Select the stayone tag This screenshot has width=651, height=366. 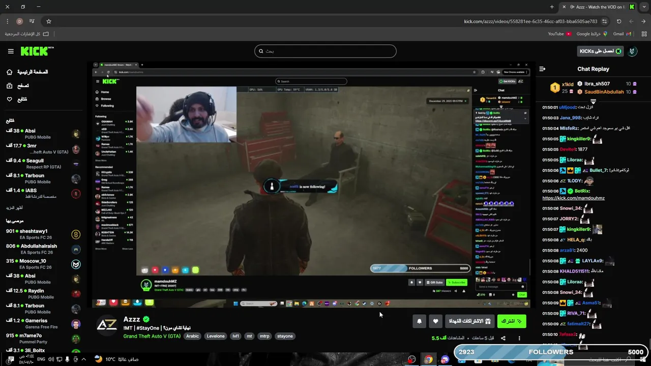(x=285, y=336)
